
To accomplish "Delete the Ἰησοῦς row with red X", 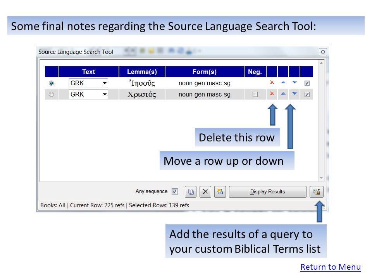I will 272,82.
